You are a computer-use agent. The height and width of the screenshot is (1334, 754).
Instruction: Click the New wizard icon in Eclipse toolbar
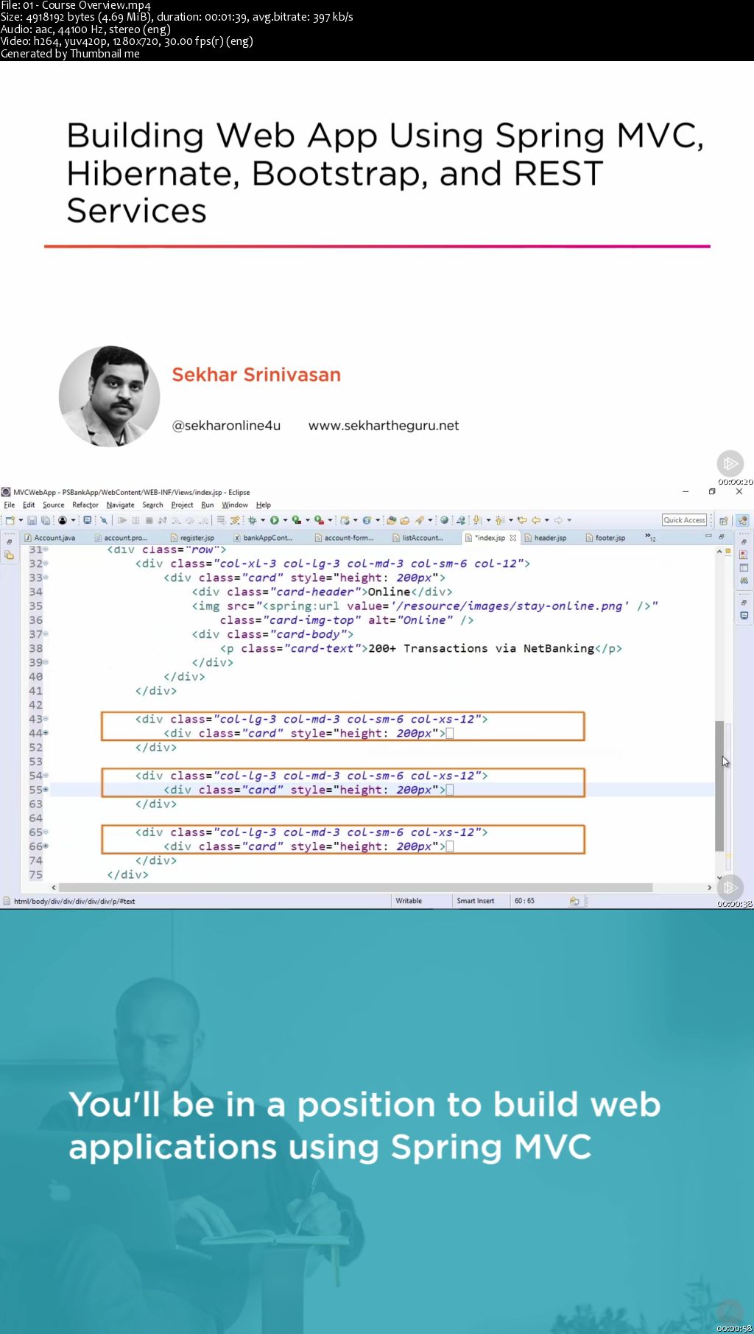point(10,520)
